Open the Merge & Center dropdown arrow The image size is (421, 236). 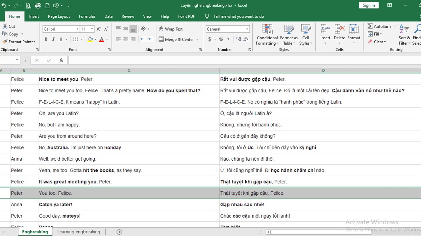[198, 39]
